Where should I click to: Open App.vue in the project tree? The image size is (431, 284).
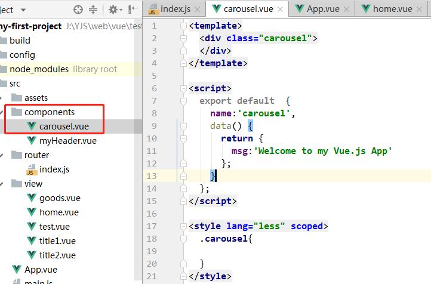click(41, 270)
